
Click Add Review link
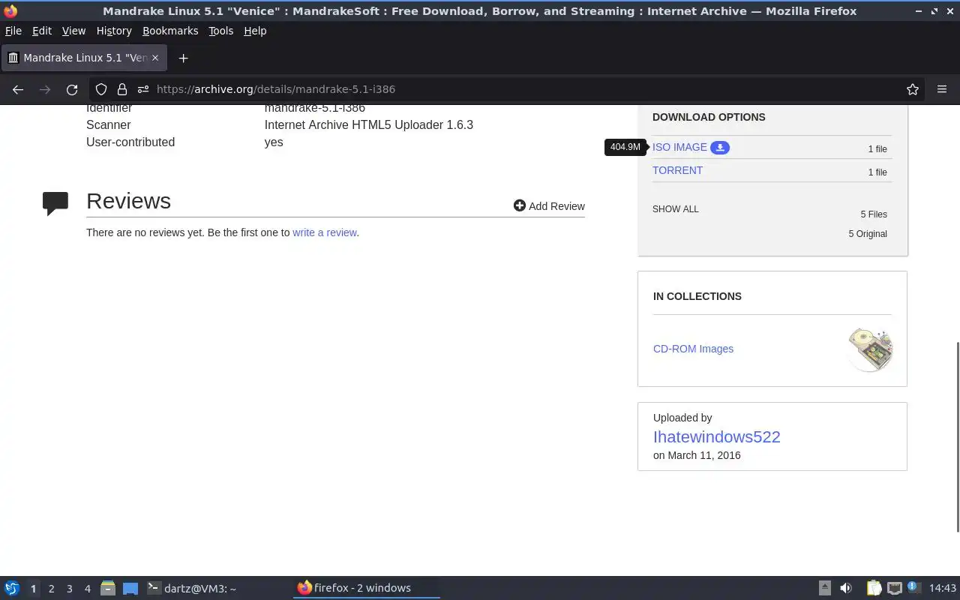tap(556, 206)
